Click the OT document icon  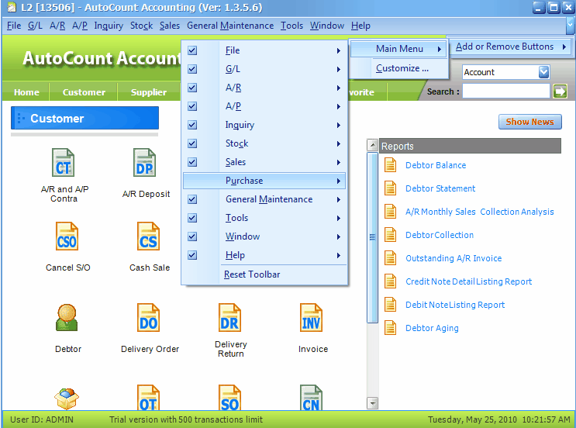click(x=148, y=398)
